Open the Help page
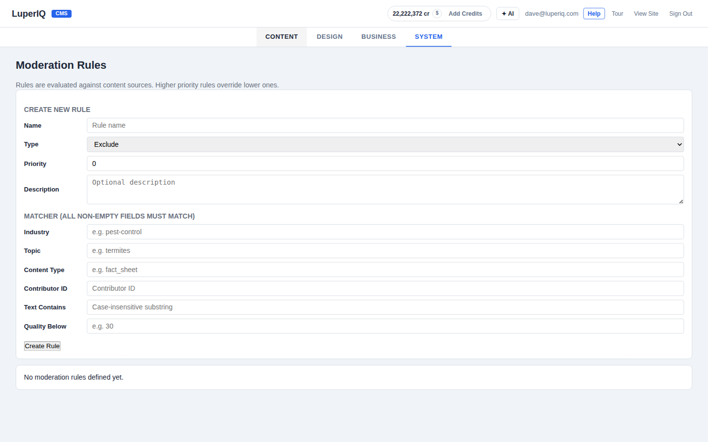Image resolution: width=708 pixels, height=442 pixels. 593,13
